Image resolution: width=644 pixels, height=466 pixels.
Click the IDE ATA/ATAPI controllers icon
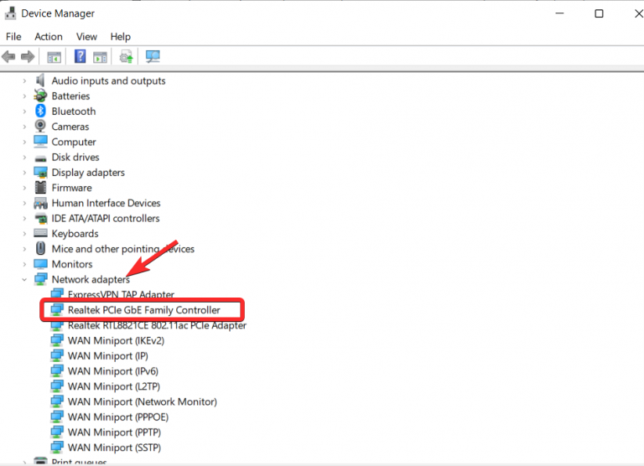click(x=40, y=218)
